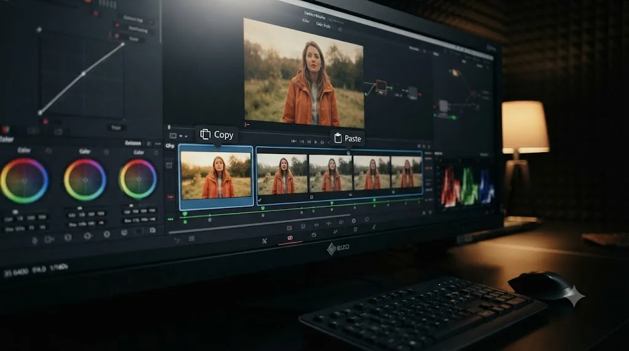
Task: Click the viewer mode icon left of Copy
Action: coord(173,136)
